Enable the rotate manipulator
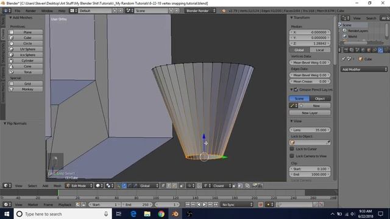 [130, 186]
